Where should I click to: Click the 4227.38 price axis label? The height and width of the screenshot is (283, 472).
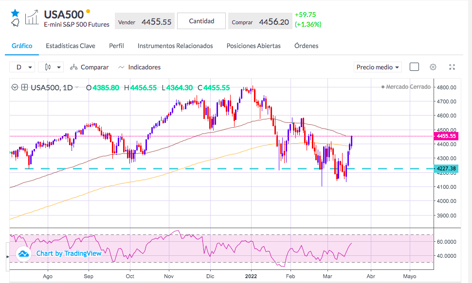click(446, 168)
